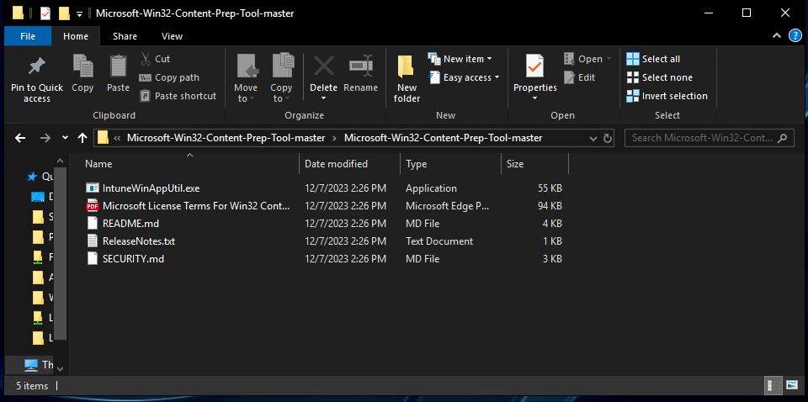Click This PC in navigation pane
This screenshot has height=402, width=808.
tap(40, 365)
